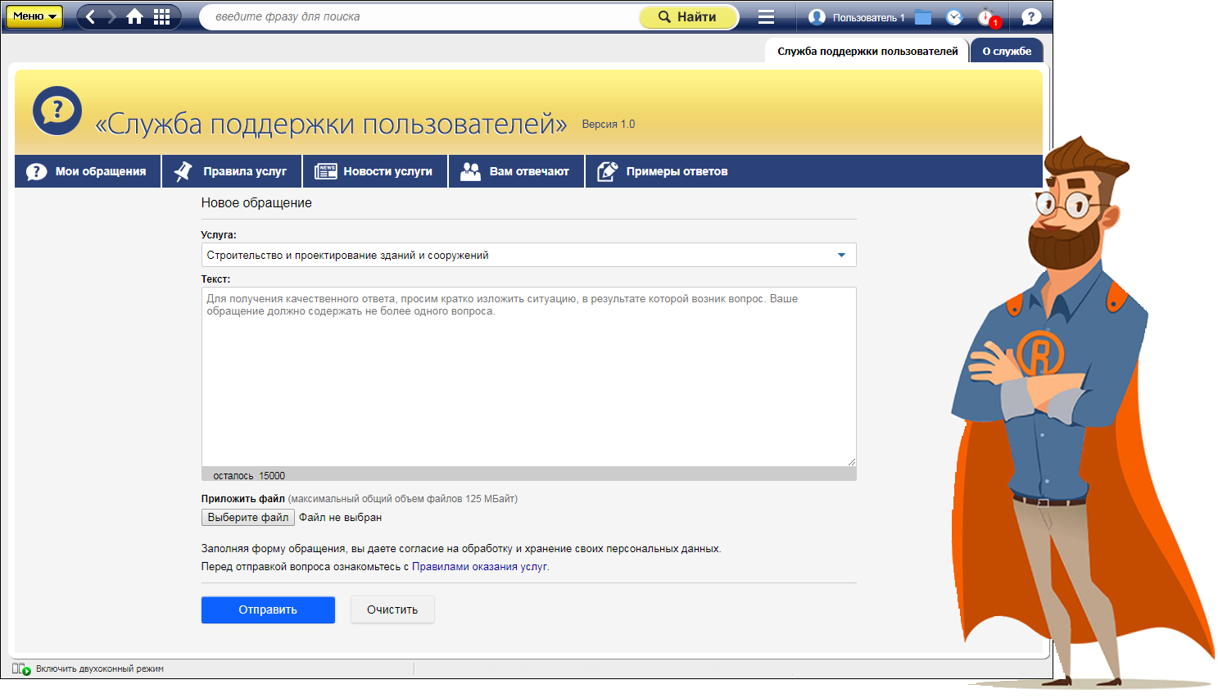Open the blue folder icon
The height and width of the screenshot is (698, 1218).
pos(923,17)
